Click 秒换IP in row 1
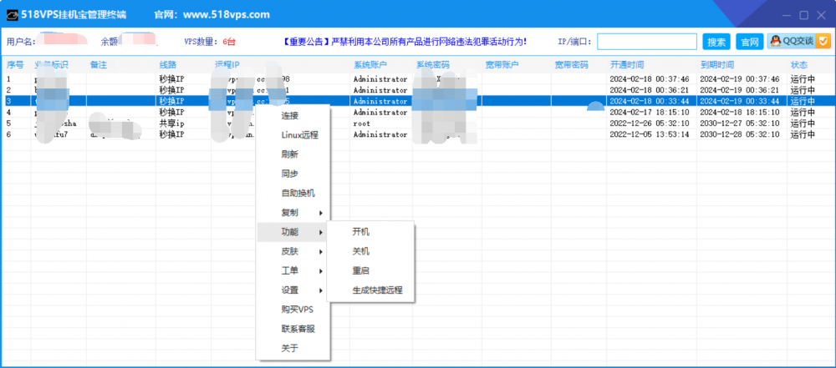 click(x=171, y=78)
